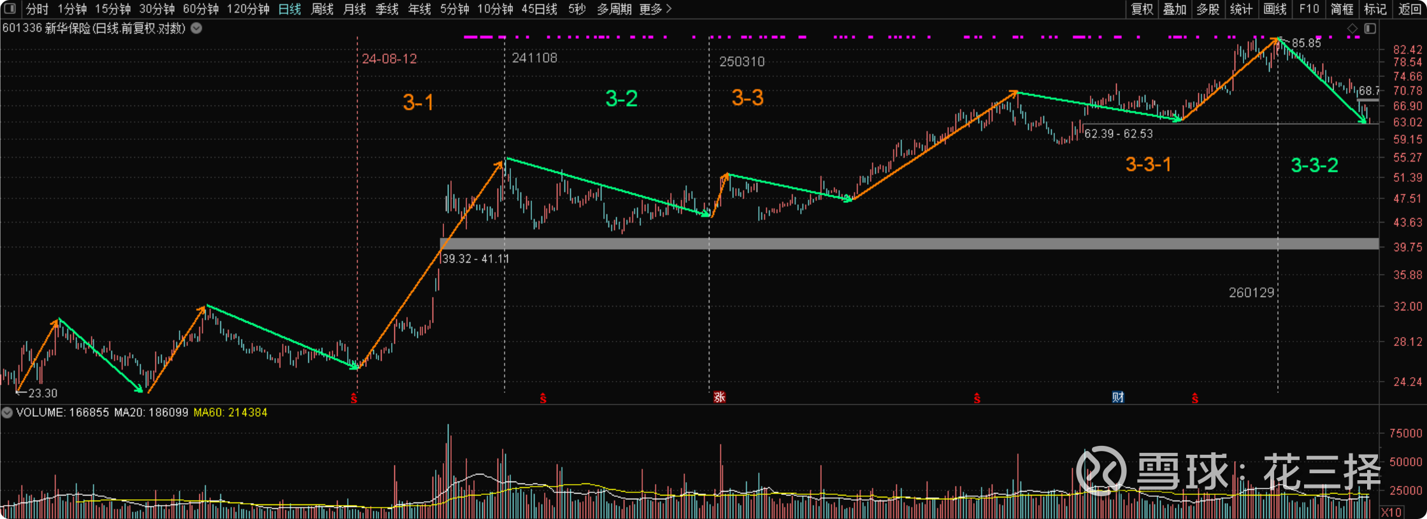Select the 5秒 period tab
This screenshot has height=519, width=1427.
click(577, 9)
